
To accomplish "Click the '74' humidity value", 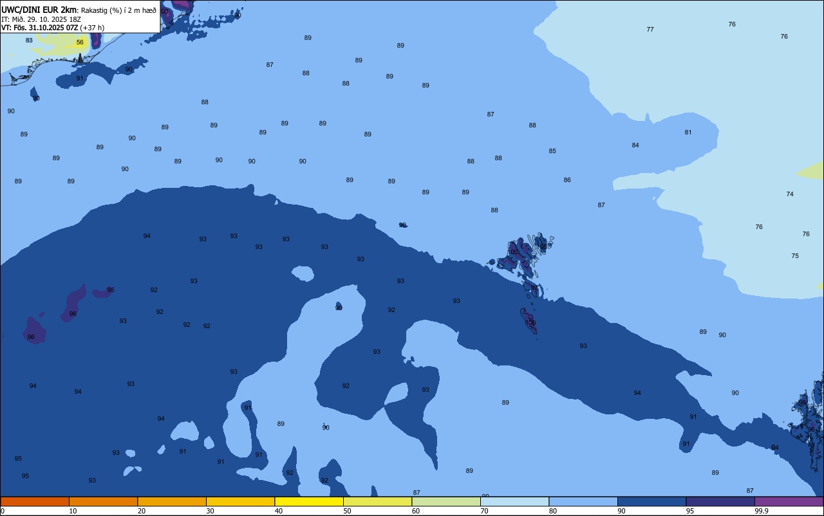I will pos(790,194).
